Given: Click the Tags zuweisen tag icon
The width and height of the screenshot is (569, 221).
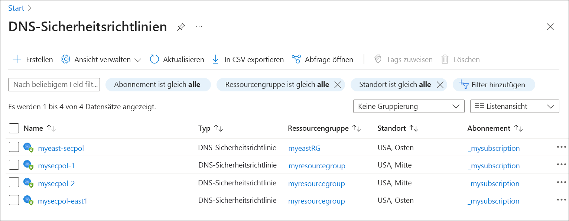Looking at the screenshot, I should tap(377, 59).
